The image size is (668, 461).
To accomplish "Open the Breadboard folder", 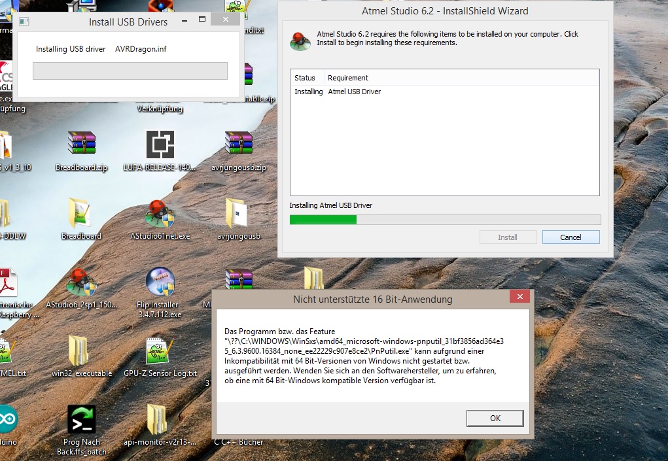I will coord(81,214).
